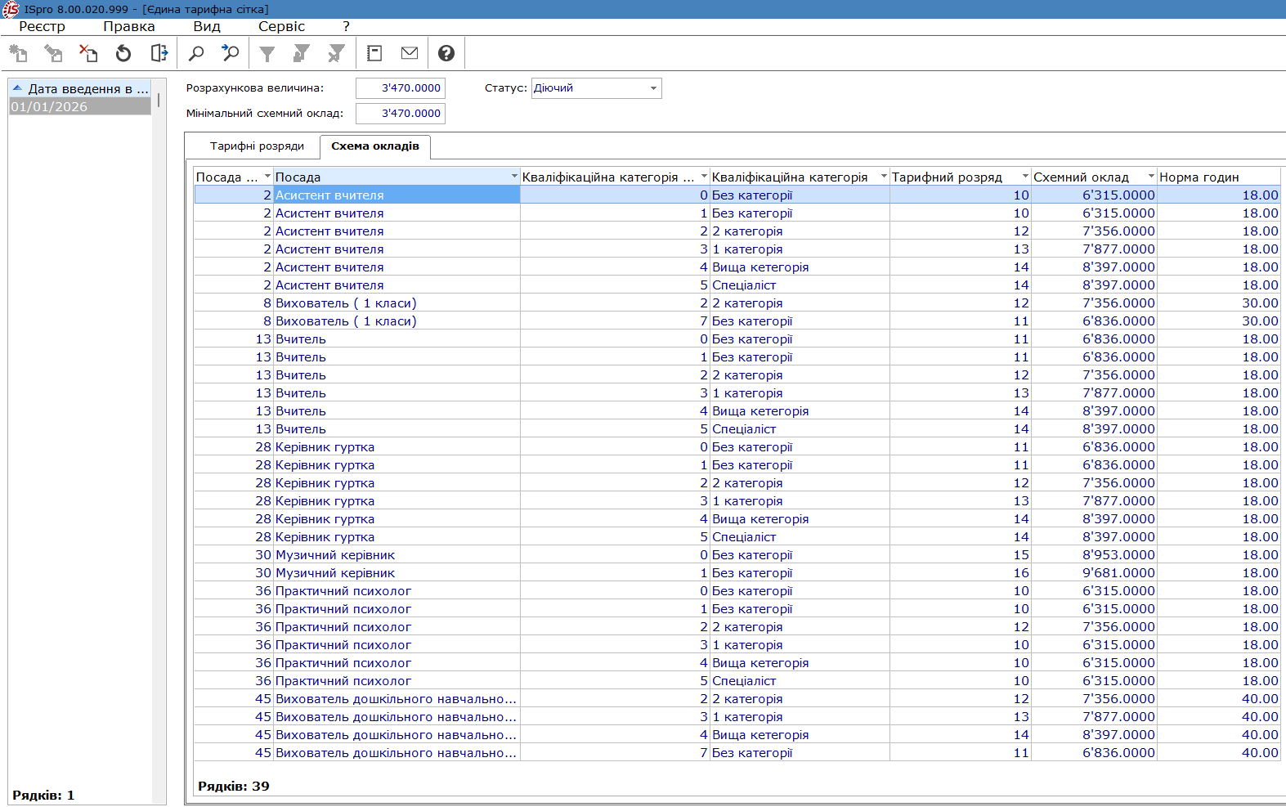Click the create new record icon
Screen dimensions: 1286x807
tap(18, 53)
